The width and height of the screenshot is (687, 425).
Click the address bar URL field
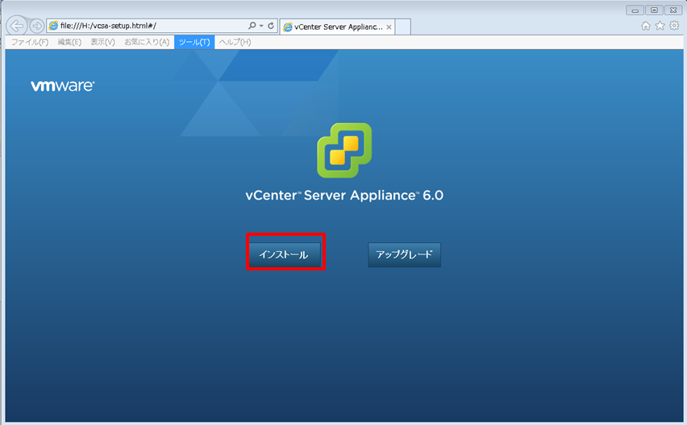(145, 26)
